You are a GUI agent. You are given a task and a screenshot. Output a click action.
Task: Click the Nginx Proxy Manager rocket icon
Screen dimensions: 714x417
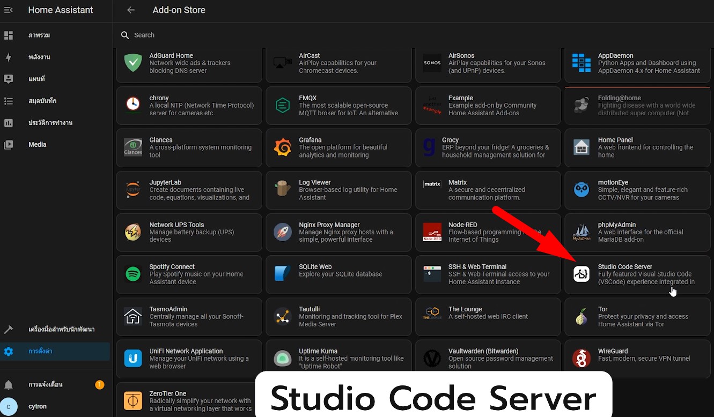tap(282, 232)
